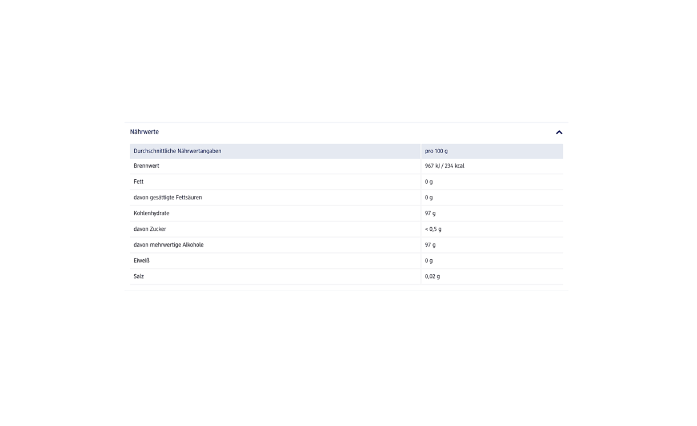Click the 0 g value for Fett
Image resolution: width=697 pixels, height=426 pixels.
[429, 182]
